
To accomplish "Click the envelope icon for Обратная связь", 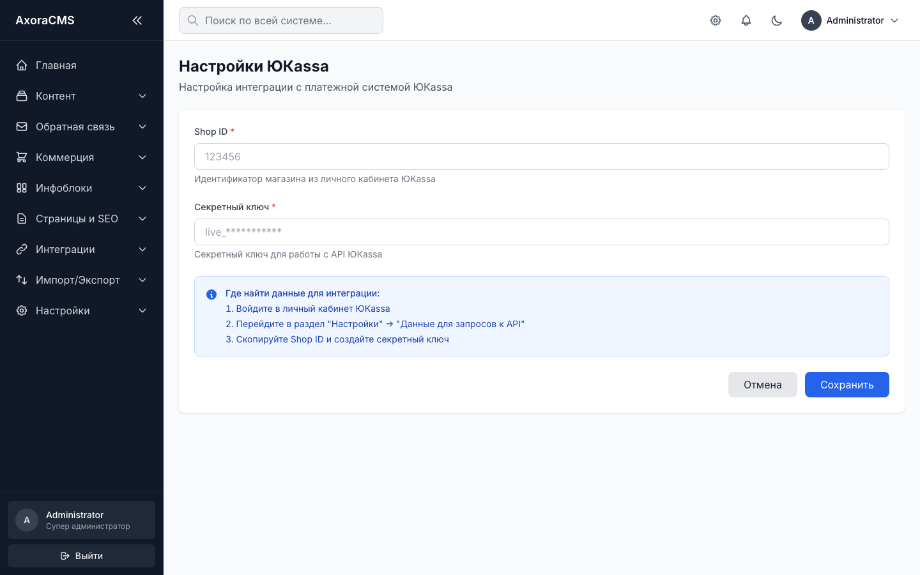I will (22, 126).
